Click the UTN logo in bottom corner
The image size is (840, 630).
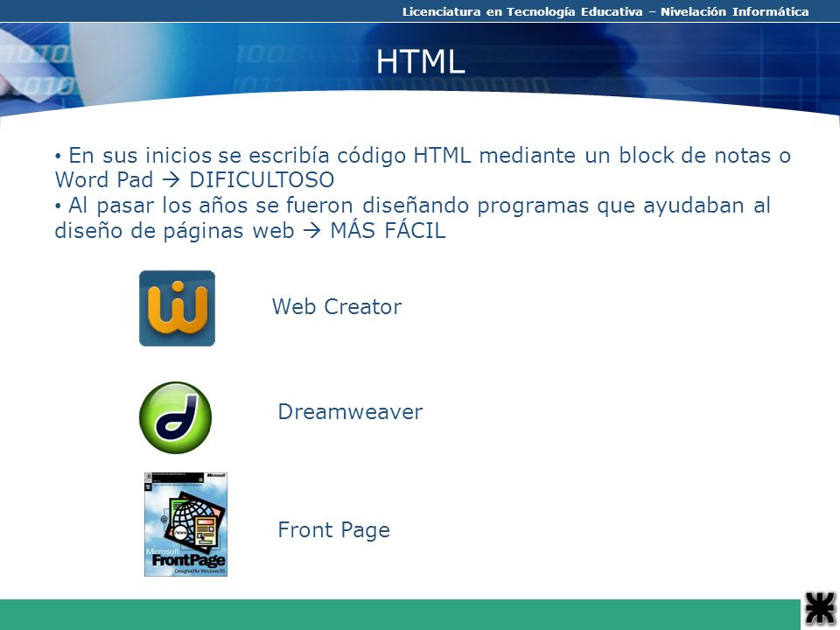pyautogui.click(x=820, y=609)
